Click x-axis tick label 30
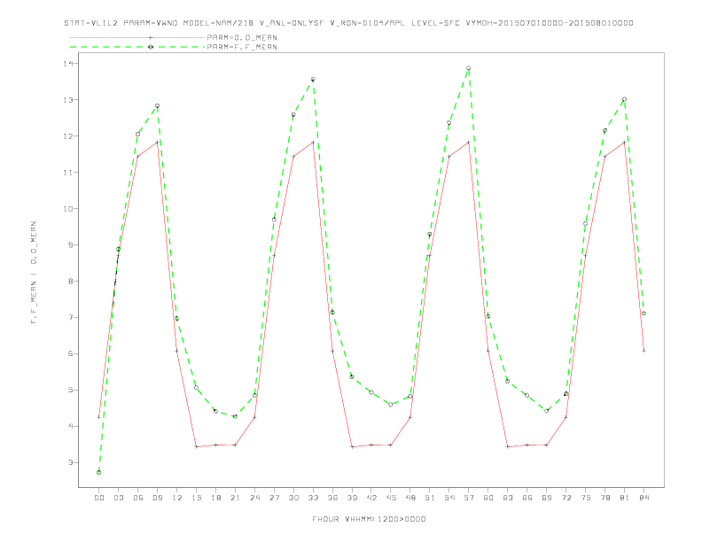The width and height of the screenshot is (702, 542). [293, 498]
